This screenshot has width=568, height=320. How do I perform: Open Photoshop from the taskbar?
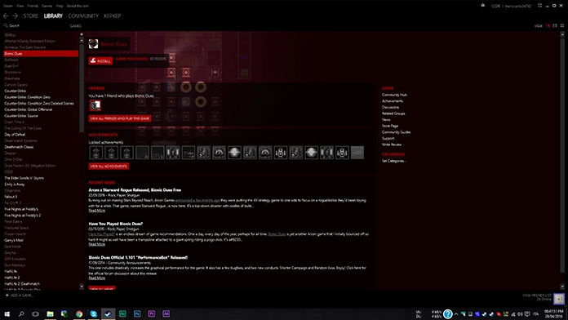click(x=137, y=313)
